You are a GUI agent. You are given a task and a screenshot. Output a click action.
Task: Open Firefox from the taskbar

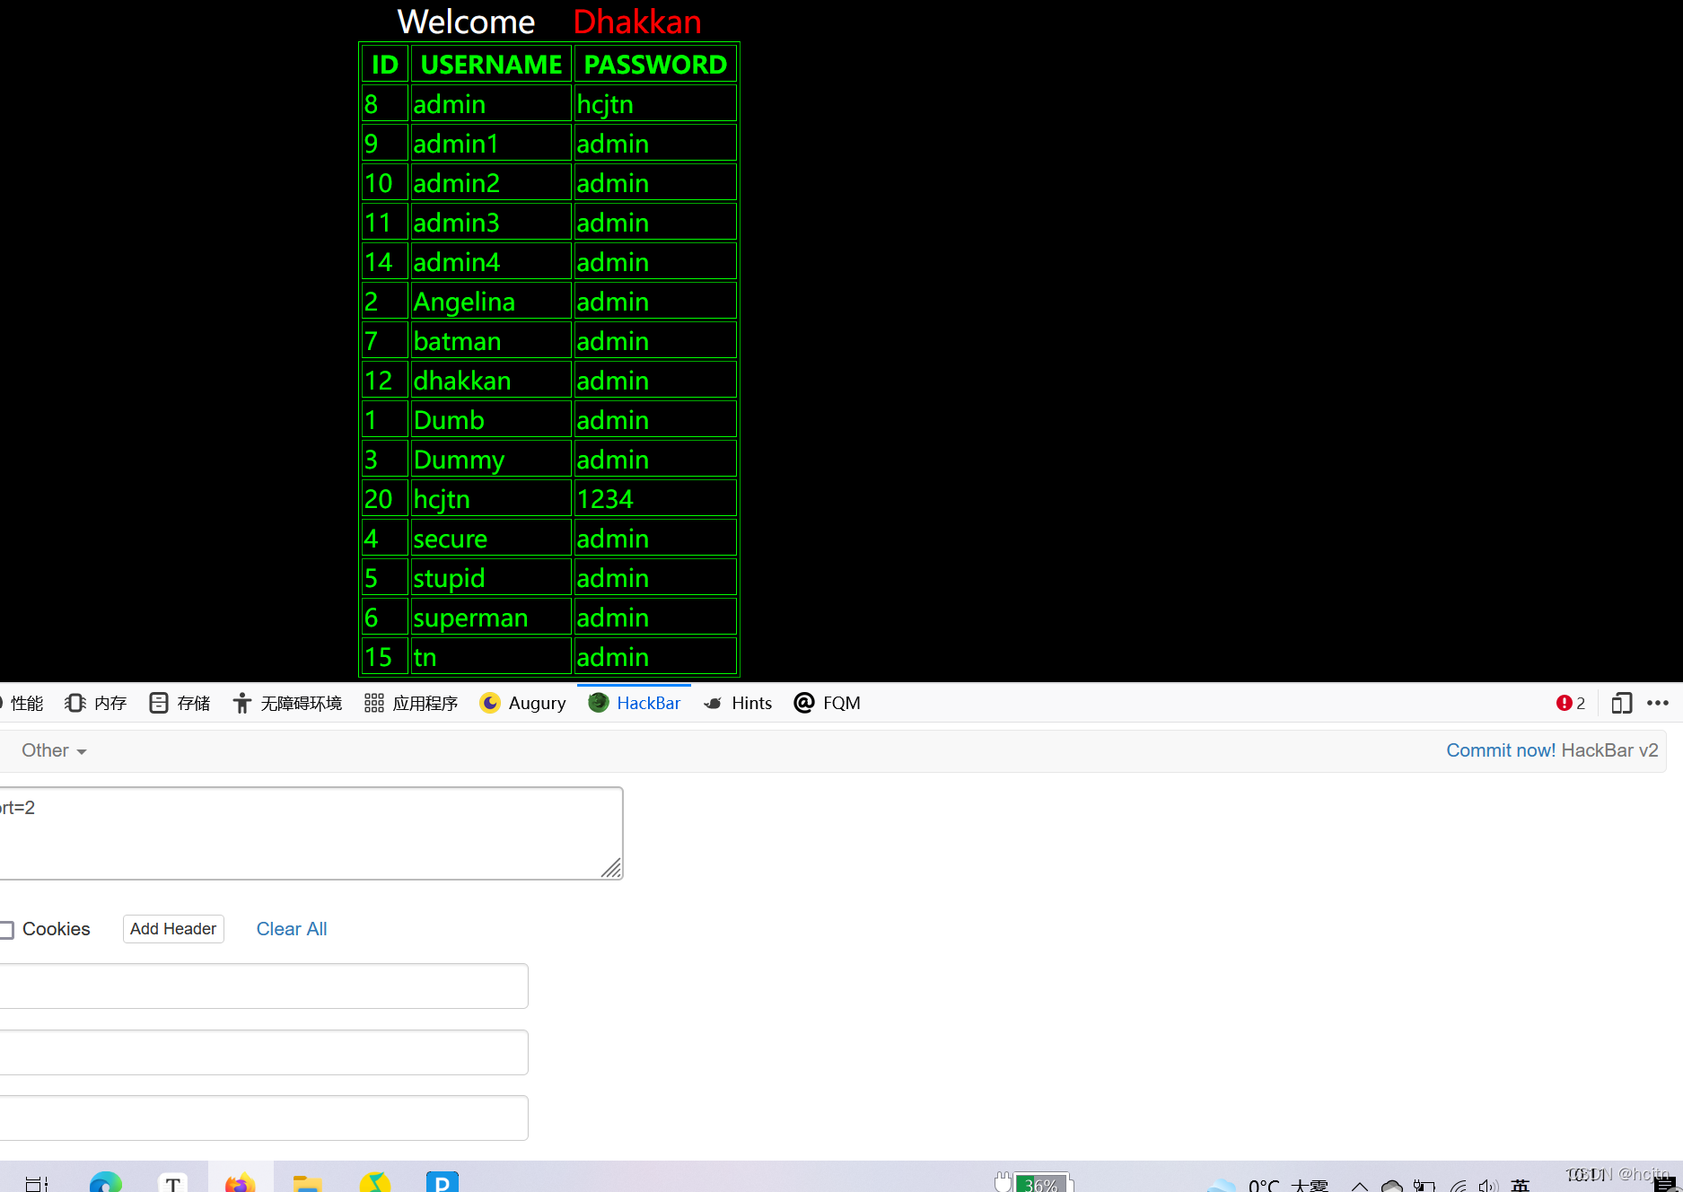tap(240, 1182)
